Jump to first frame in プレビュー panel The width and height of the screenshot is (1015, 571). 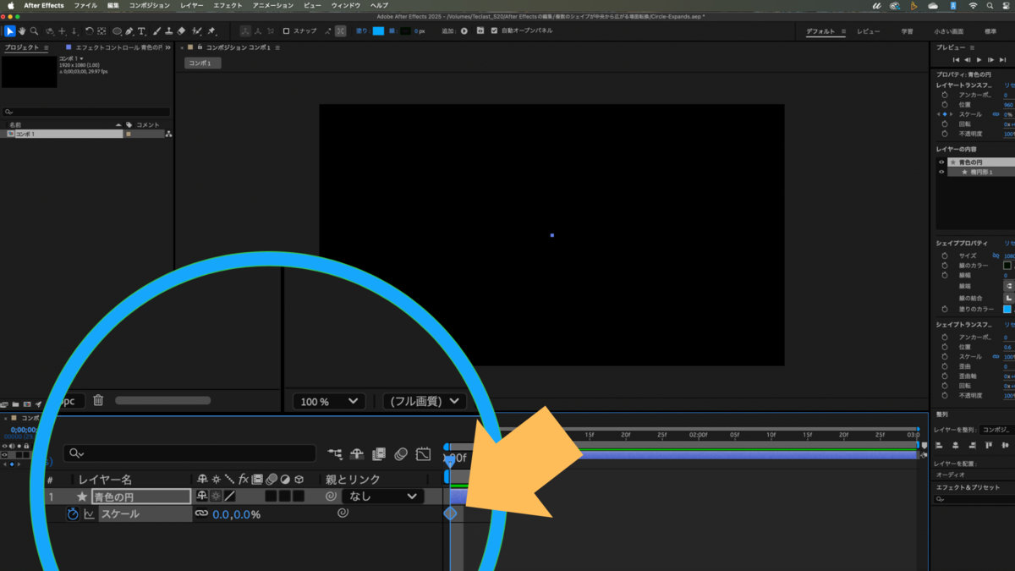pyautogui.click(x=957, y=60)
